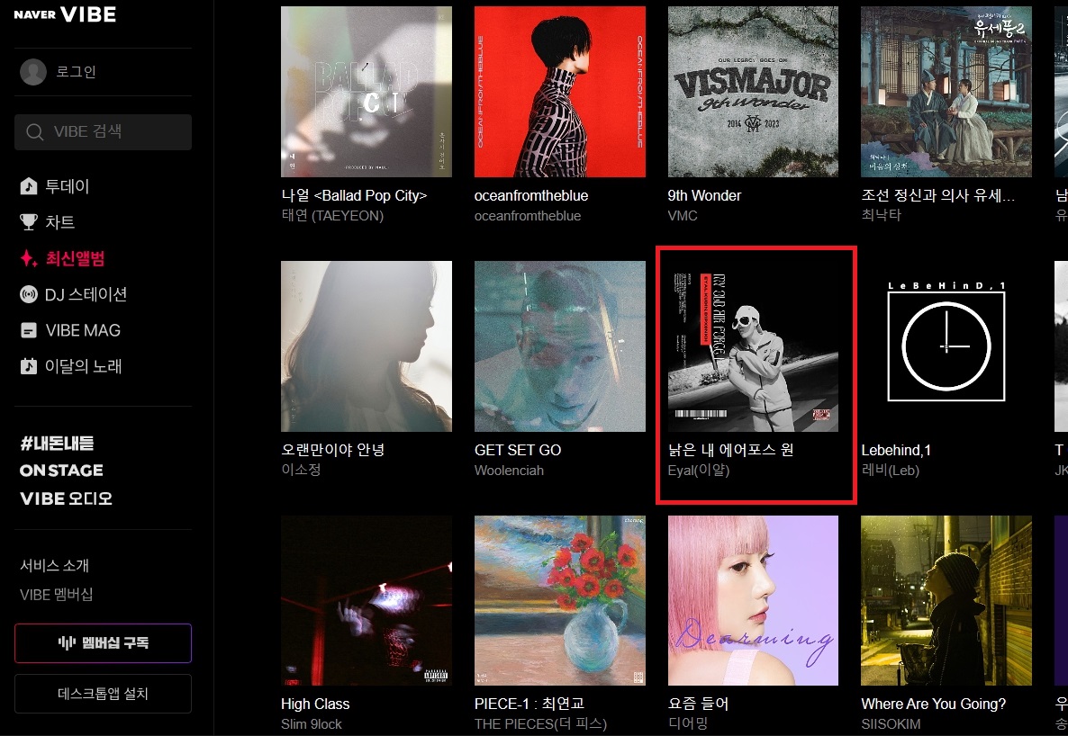1068x736 pixels.
Task: Click album title 낡은 내 에어포스 원
Action: tap(731, 449)
